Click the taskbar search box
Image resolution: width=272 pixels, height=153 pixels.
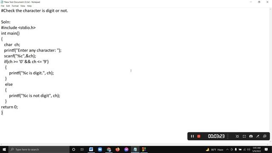click(x=39, y=149)
